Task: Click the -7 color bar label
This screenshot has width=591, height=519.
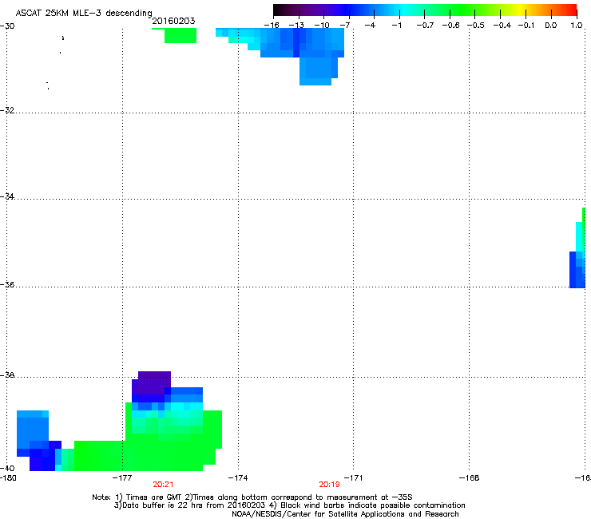Action: 345,26
